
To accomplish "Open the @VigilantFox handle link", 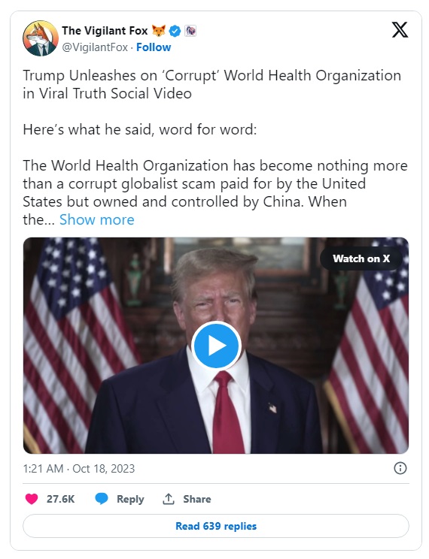I will [95, 47].
